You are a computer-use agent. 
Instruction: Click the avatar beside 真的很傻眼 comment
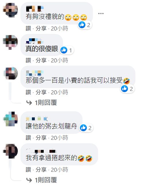[x=10, y=42]
